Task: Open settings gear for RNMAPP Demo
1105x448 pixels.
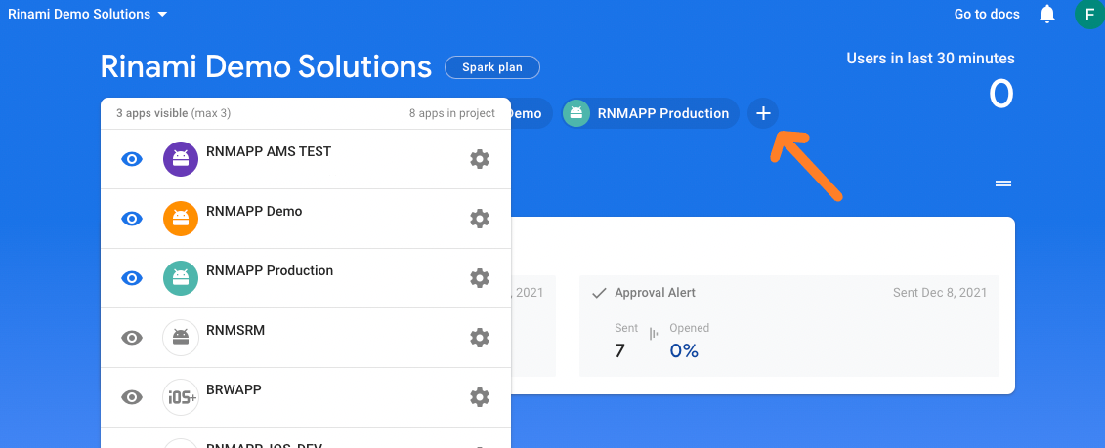Action: point(479,219)
